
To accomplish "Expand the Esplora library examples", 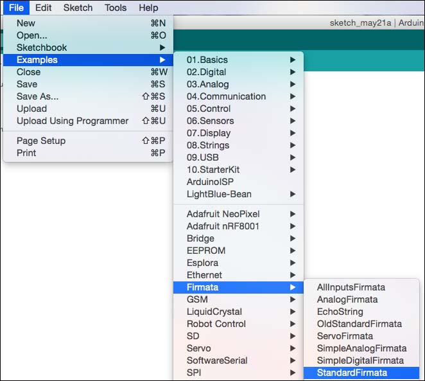I will 238,263.
